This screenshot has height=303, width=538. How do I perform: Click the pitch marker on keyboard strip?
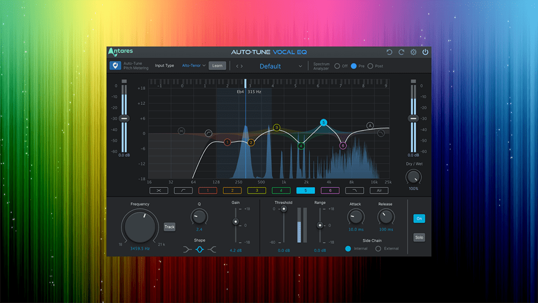pos(245,83)
